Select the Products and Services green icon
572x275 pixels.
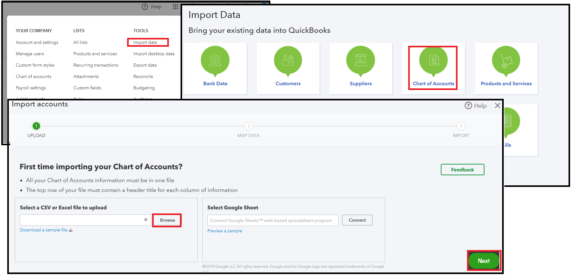pos(506,61)
